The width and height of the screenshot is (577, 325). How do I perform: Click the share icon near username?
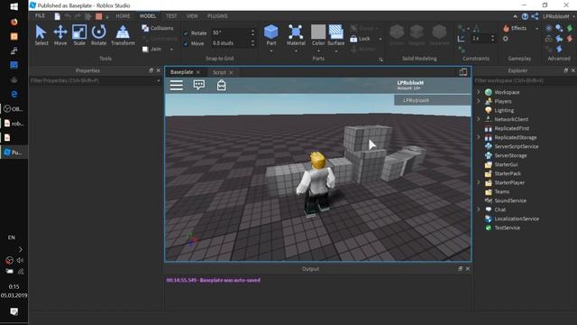(535, 16)
